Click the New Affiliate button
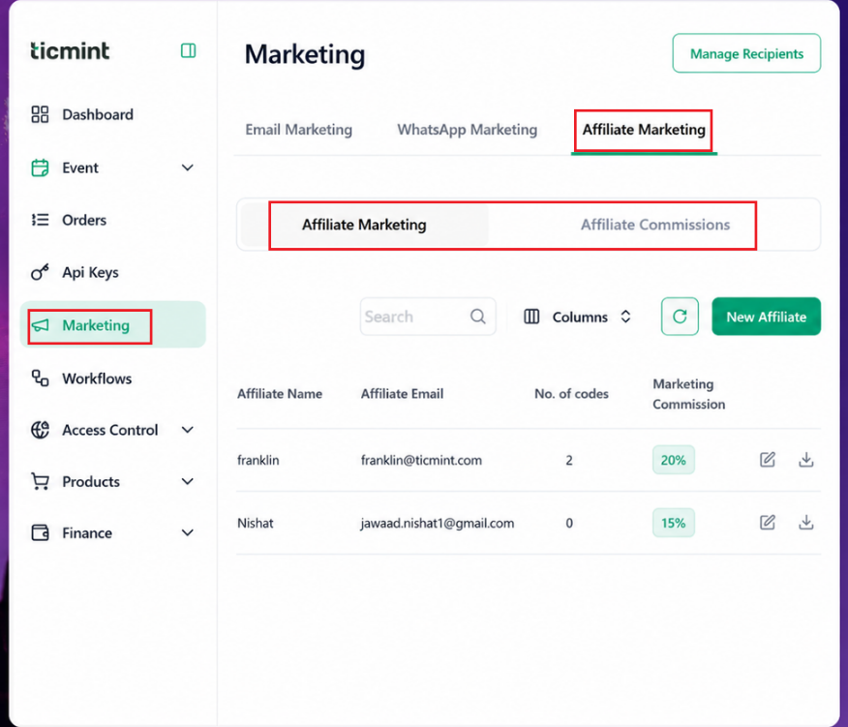Image resolution: width=848 pixels, height=727 pixels. coord(767,317)
